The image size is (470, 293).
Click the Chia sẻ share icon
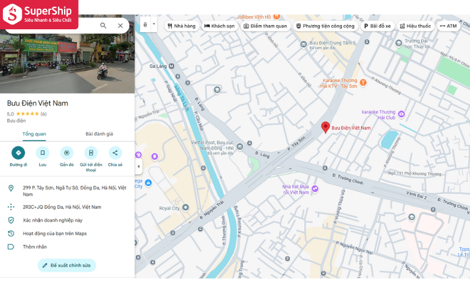click(115, 153)
